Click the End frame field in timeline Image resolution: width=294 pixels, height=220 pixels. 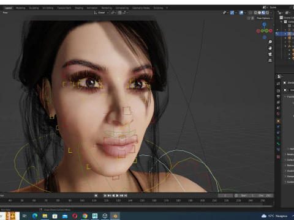265,196
